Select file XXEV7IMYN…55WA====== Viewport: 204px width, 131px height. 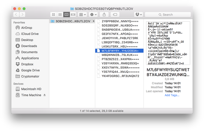coord(119,68)
